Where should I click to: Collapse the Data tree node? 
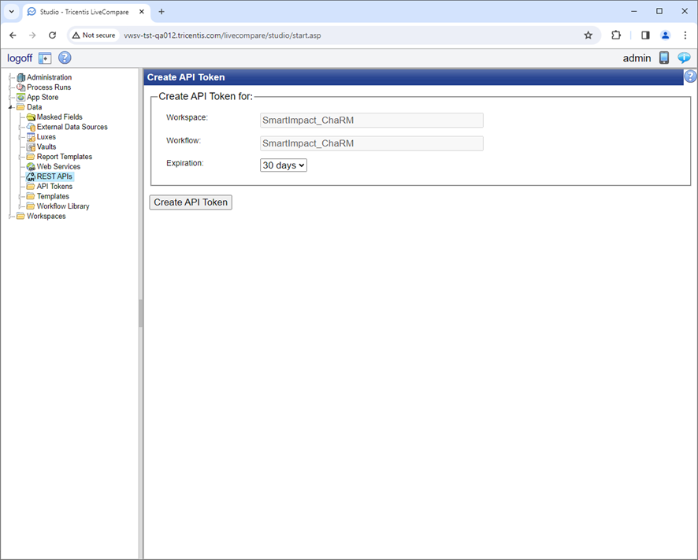coord(10,106)
